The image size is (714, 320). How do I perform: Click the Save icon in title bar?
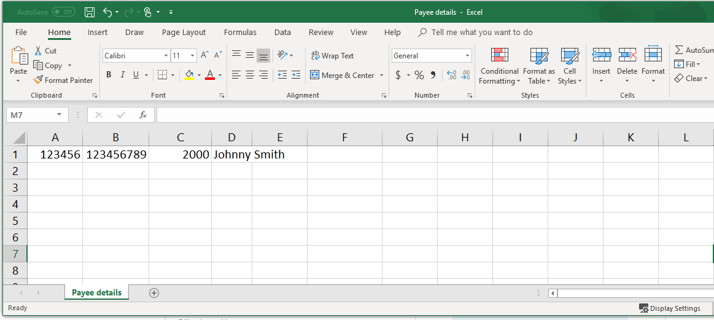click(90, 12)
